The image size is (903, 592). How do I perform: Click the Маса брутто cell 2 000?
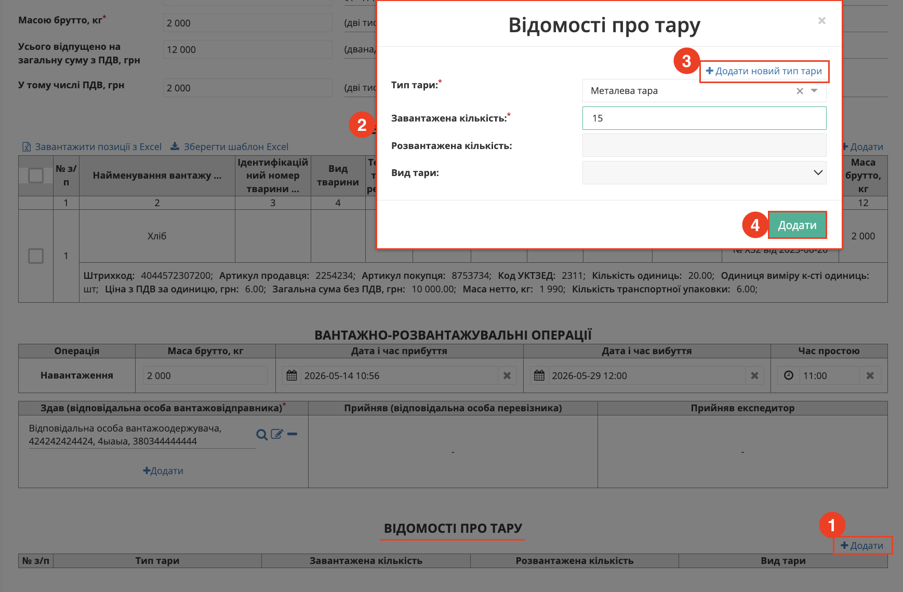click(x=863, y=236)
